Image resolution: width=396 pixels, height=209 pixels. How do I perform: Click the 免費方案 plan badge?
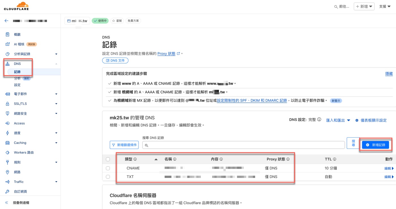[x=133, y=21]
